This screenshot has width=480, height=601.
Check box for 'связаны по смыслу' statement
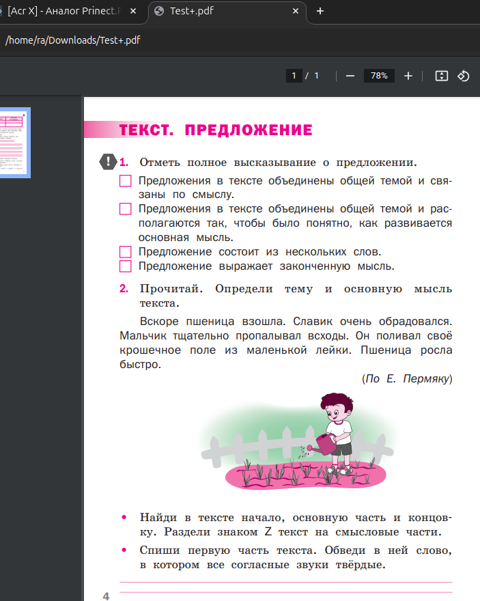(x=125, y=180)
